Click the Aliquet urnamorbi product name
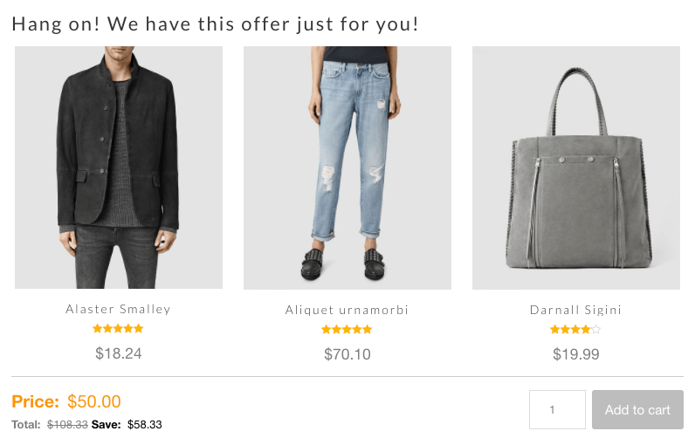The height and width of the screenshot is (438, 695). 347,310
